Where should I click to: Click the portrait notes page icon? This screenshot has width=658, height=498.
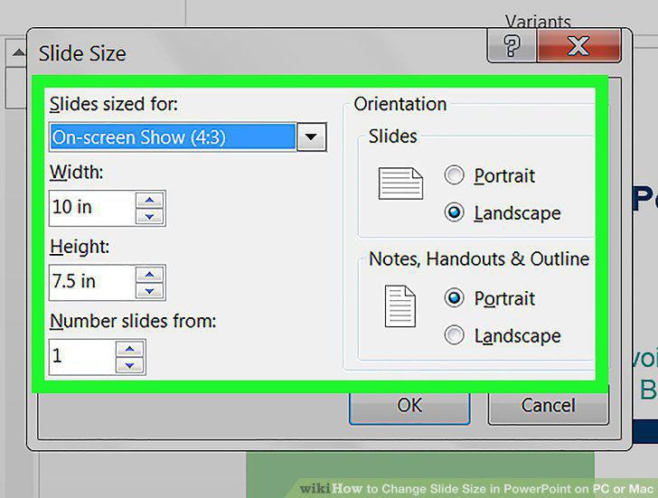[400, 306]
